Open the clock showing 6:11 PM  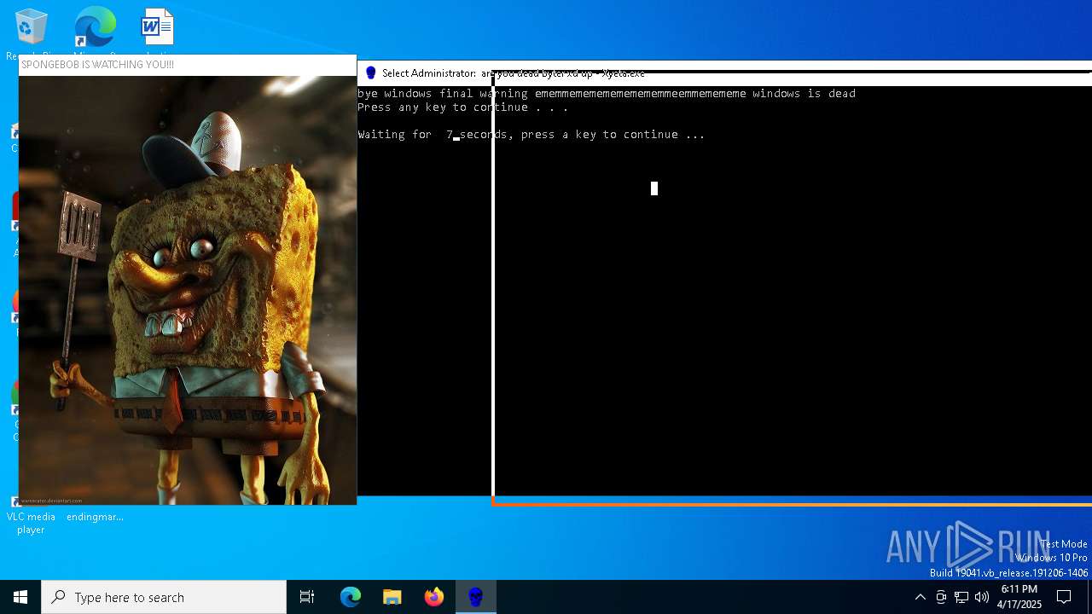click(1019, 597)
